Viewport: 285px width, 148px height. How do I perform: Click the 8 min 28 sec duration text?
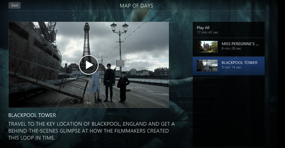click(x=231, y=49)
